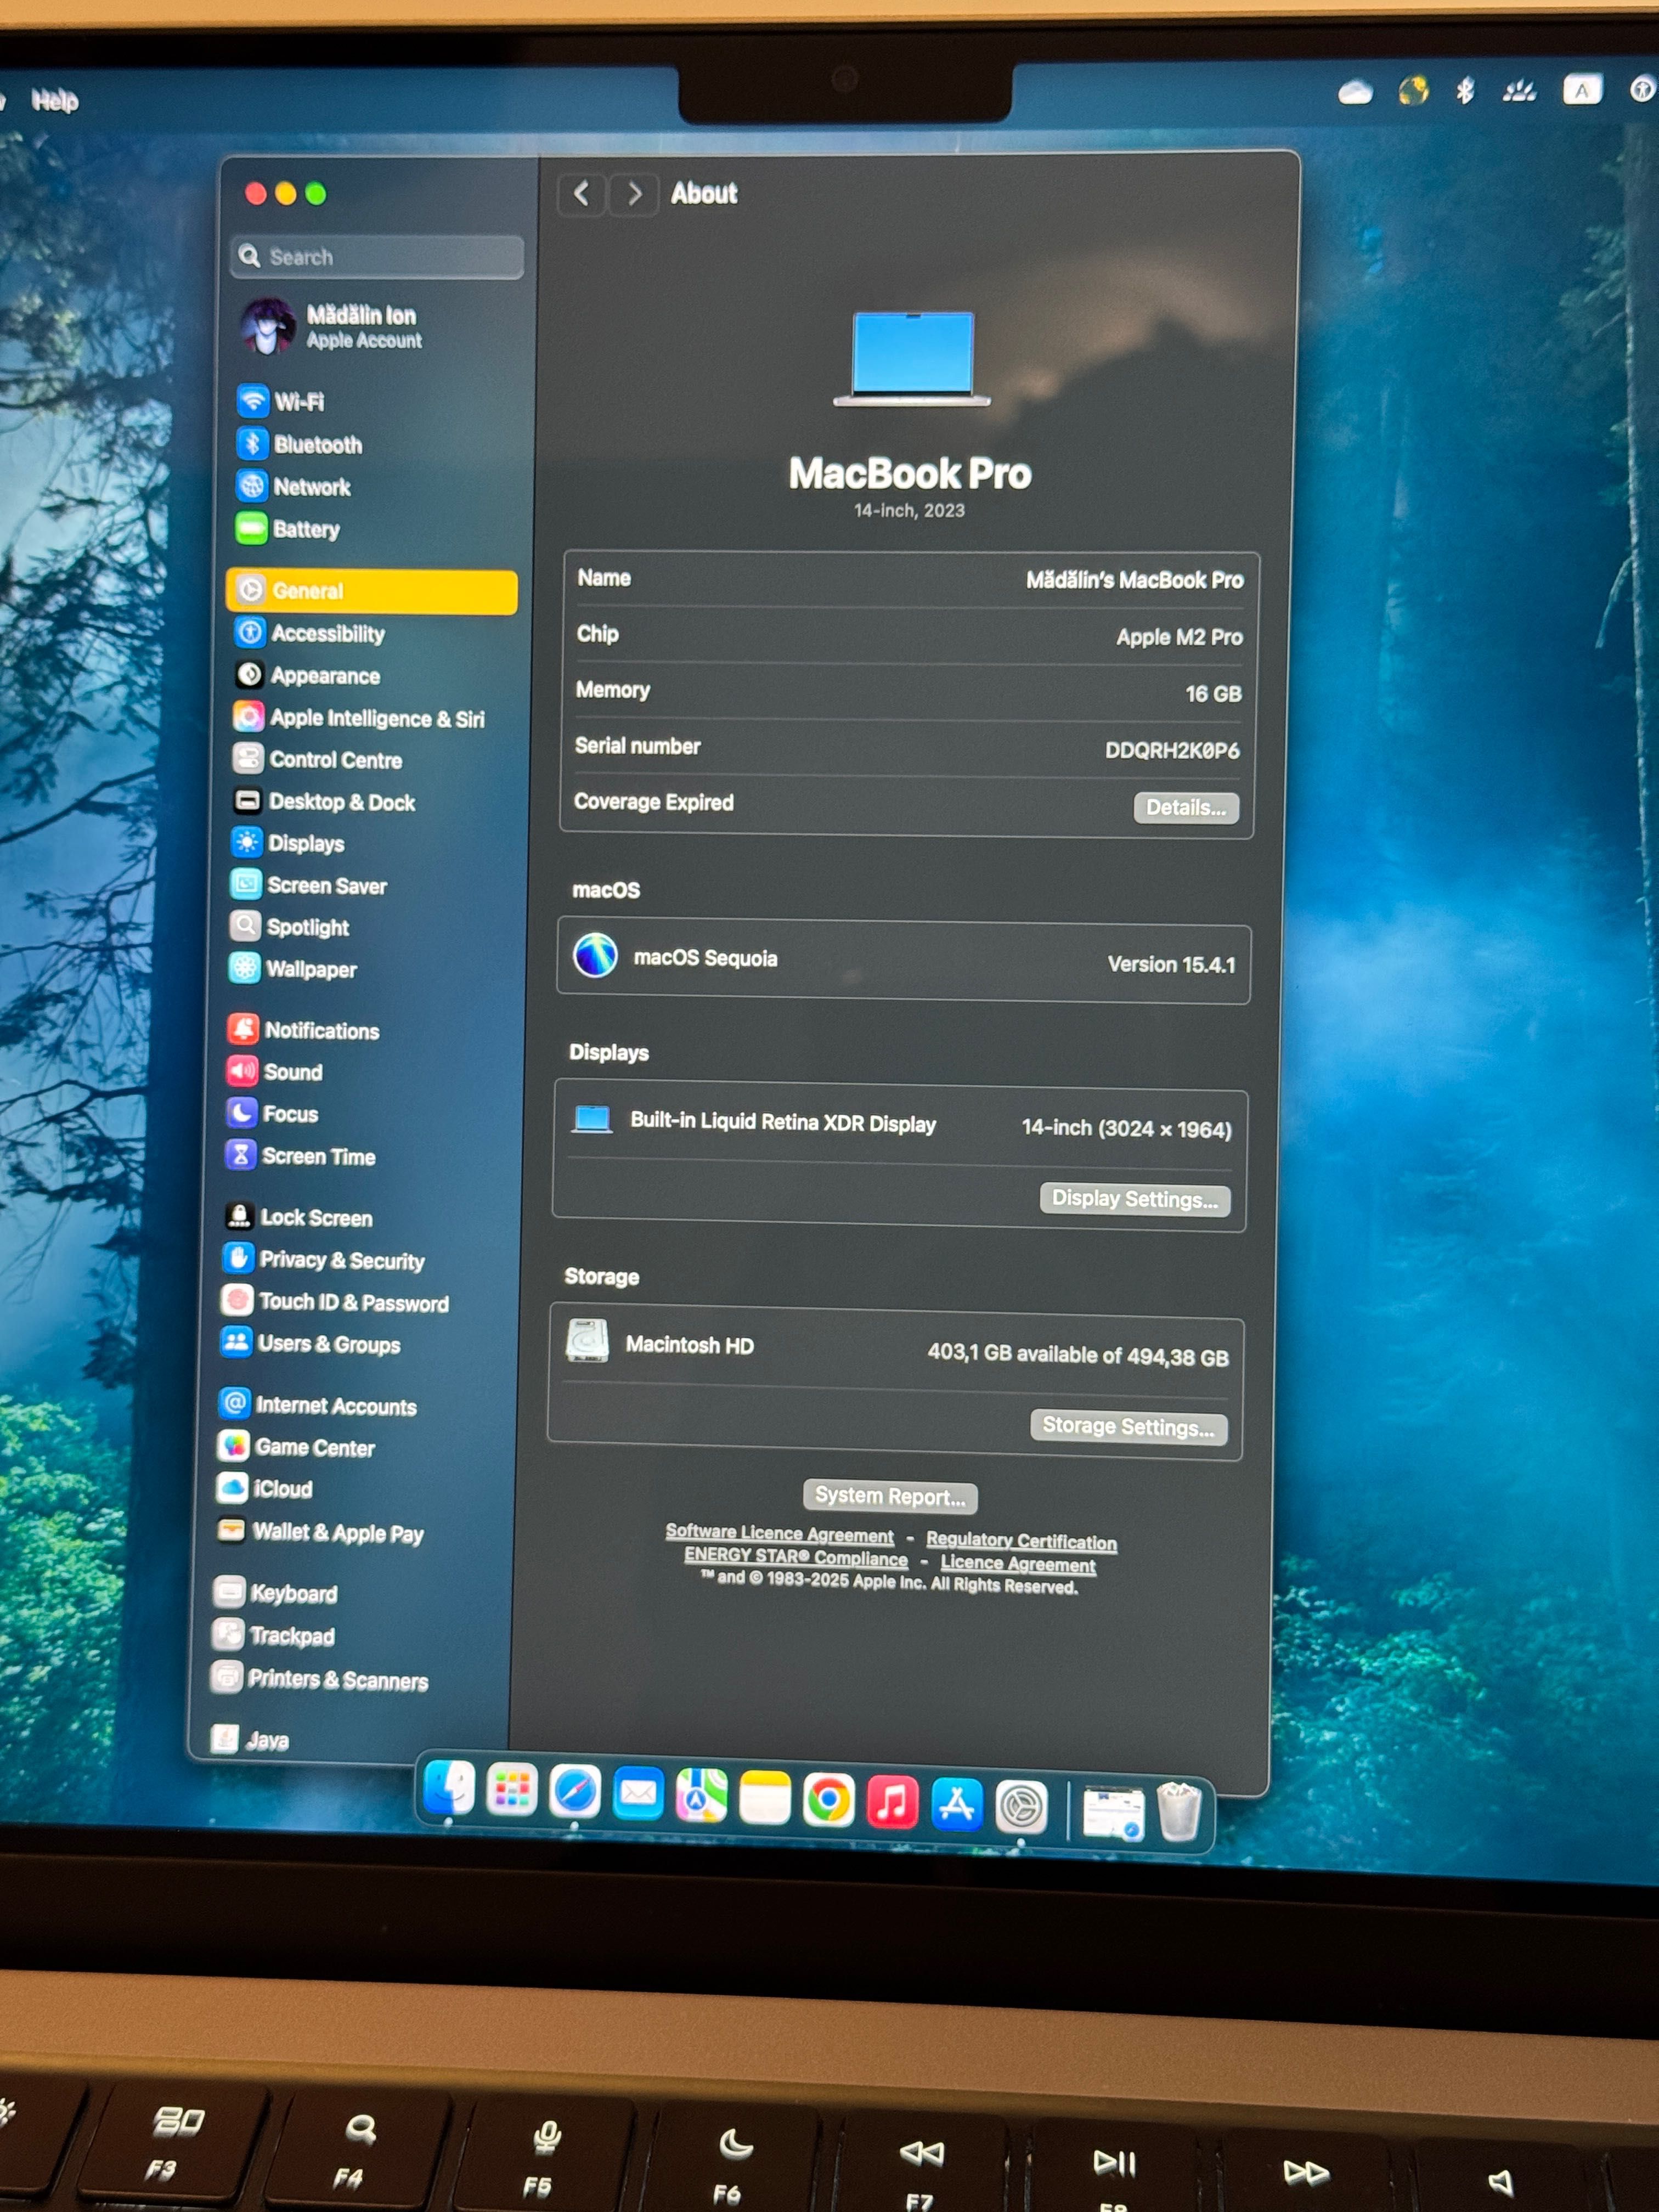Screen dimensions: 1659x2212
Task: Select Control Centre in sidebar
Action: (x=318, y=760)
